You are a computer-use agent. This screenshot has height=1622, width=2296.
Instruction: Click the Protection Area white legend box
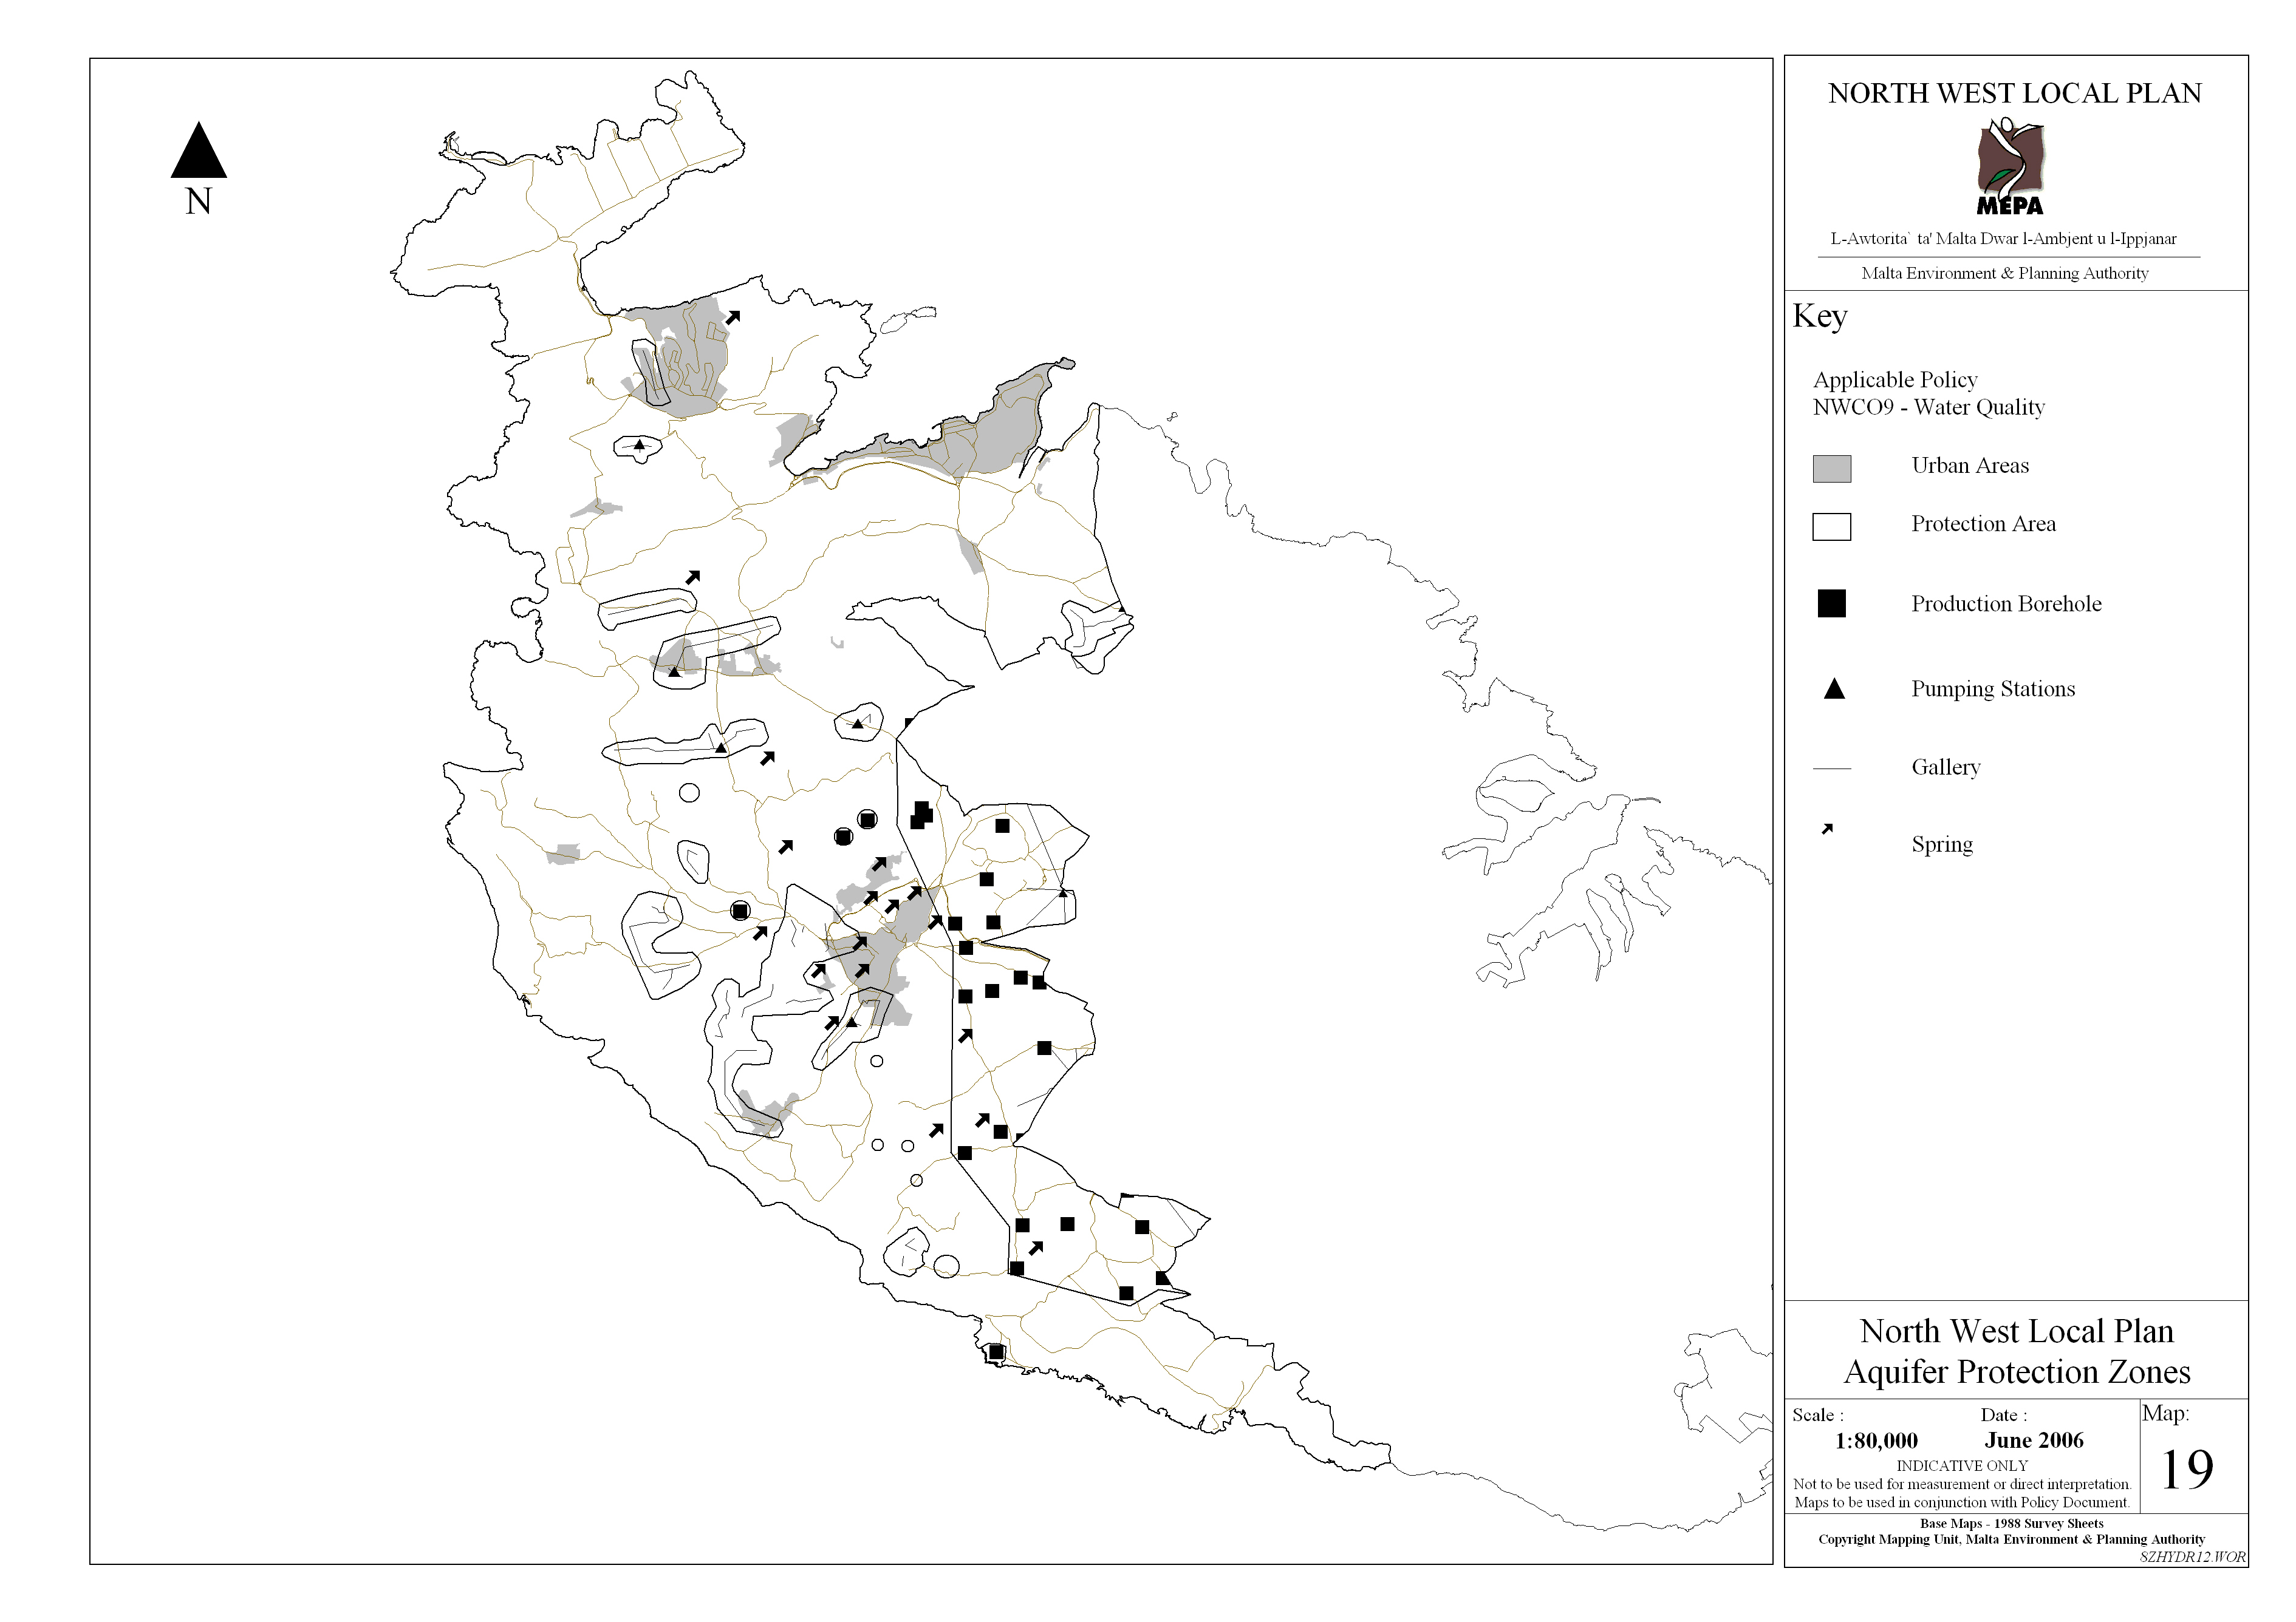coord(1831,527)
